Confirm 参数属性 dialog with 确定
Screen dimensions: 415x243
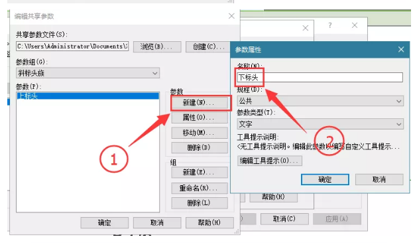click(325, 180)
